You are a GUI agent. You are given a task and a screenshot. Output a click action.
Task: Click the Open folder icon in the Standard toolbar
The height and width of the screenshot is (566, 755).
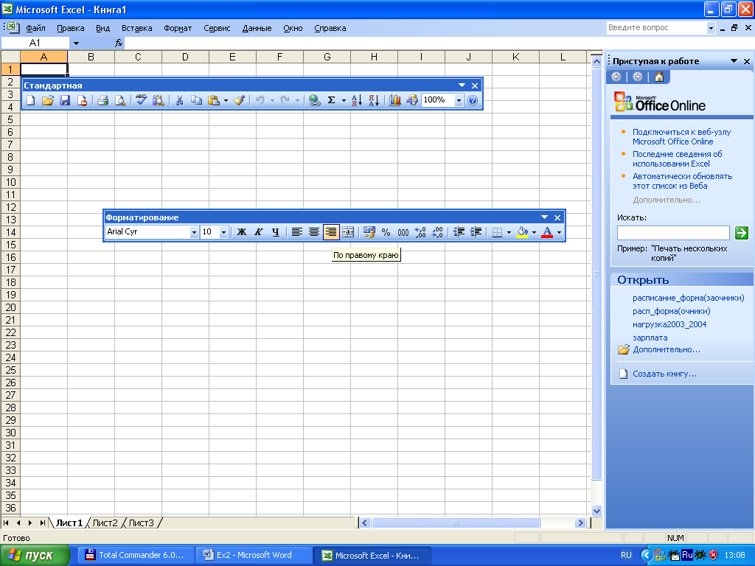click(48, 100)
